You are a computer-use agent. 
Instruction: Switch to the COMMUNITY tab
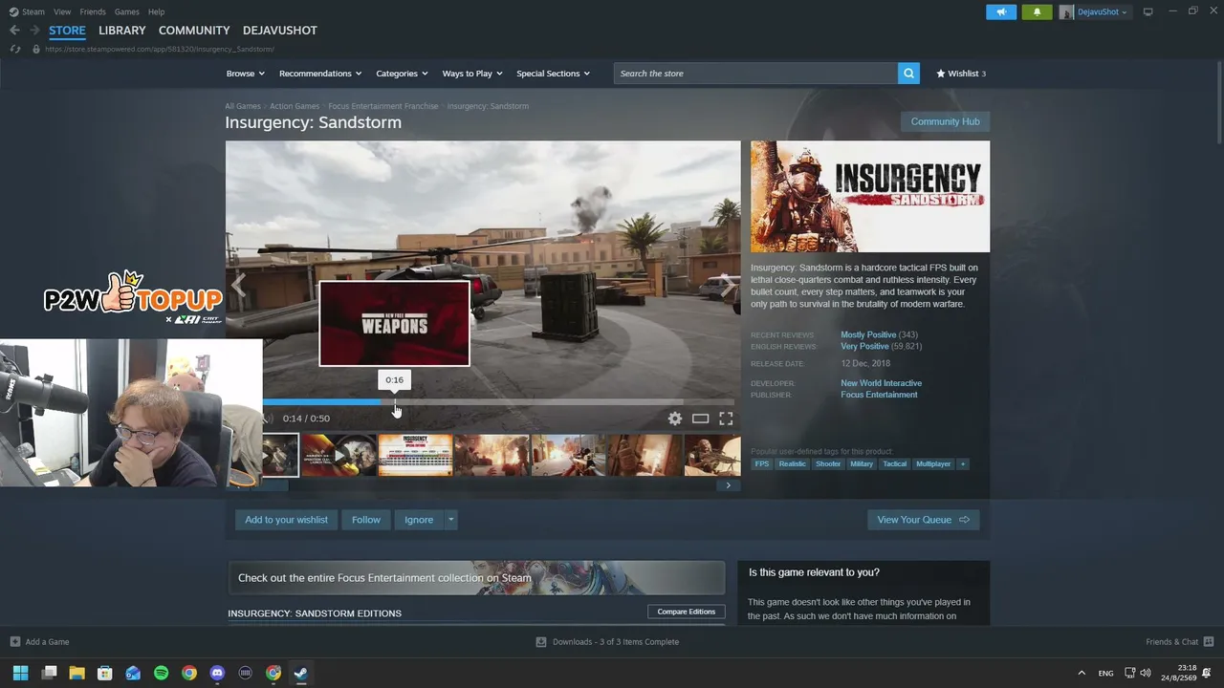(x=194, y=31)
